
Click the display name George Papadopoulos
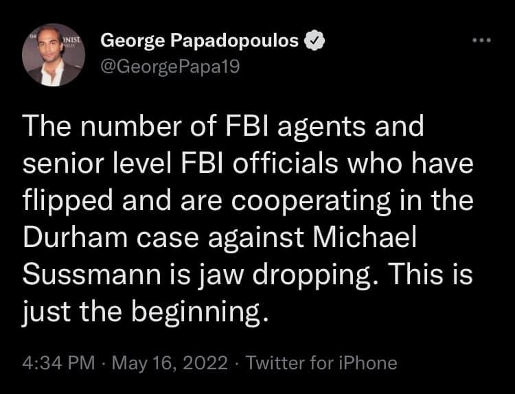click(x=200, y=41)
